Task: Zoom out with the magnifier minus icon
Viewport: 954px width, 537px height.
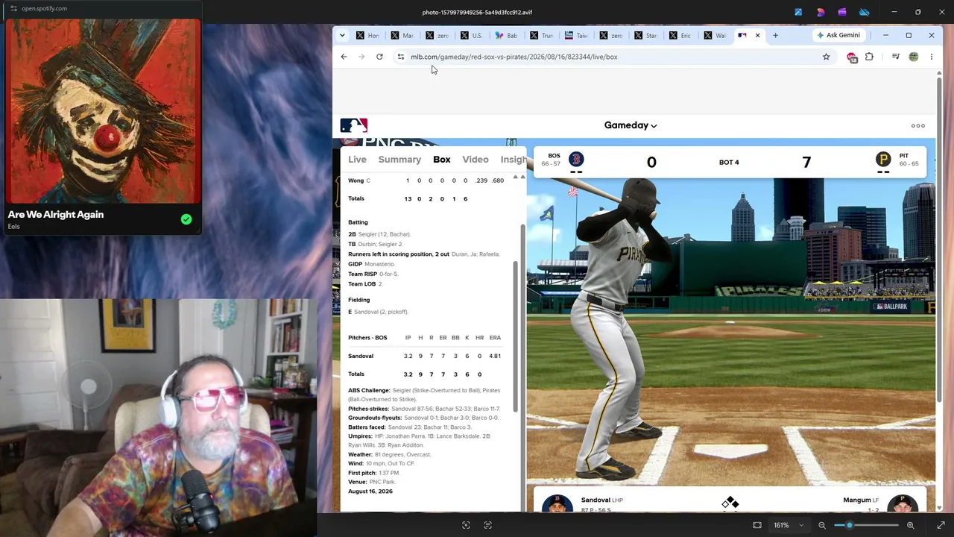Action: (822, 525)
